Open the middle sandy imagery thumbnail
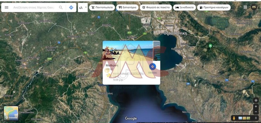Image resolution: width=261 pixels, height=123 pixels. pos(244,118)
